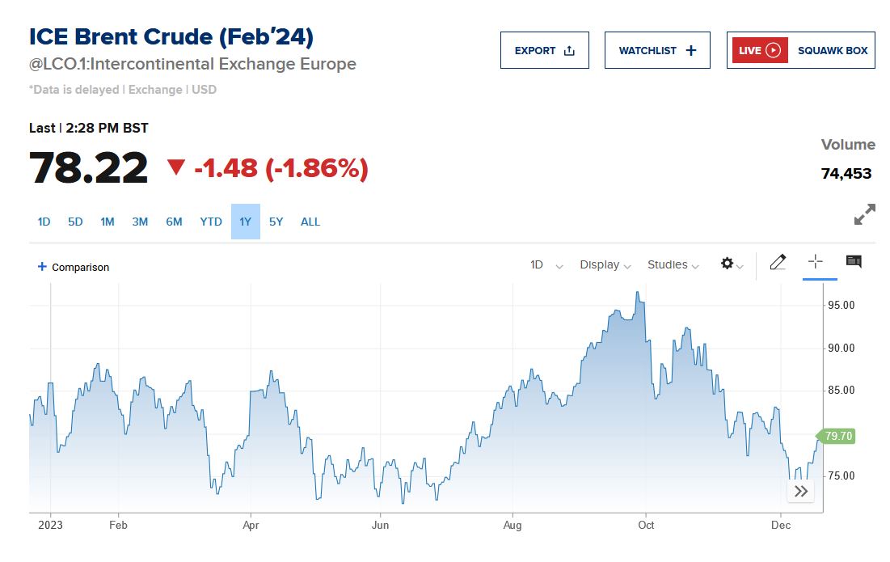
Task: Click the pencil drawing tool icon
Action: (778, 262)
